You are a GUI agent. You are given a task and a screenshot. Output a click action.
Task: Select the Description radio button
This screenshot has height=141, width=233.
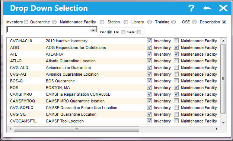224,22
